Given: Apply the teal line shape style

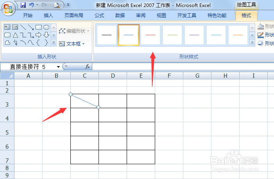Looking at the screenshot, I should pos(216,35).
